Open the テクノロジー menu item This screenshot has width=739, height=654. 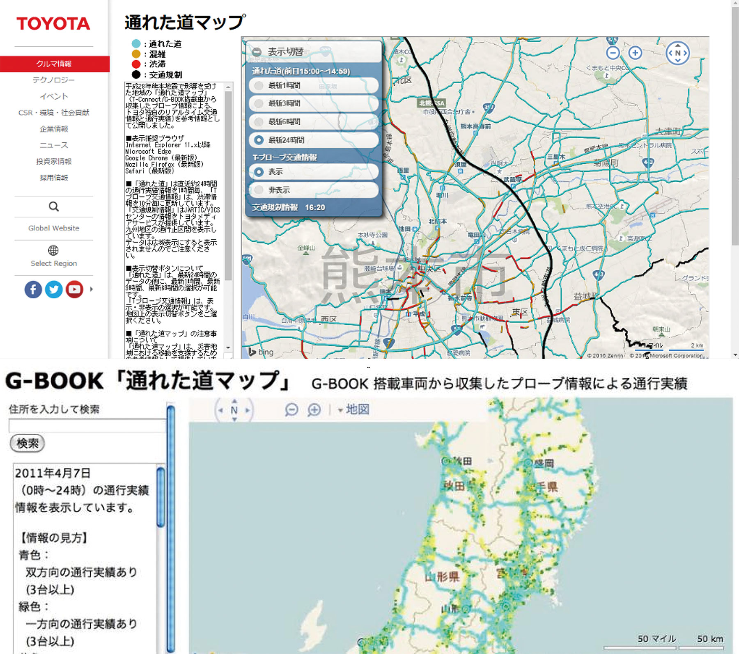(x=54, y=80)
